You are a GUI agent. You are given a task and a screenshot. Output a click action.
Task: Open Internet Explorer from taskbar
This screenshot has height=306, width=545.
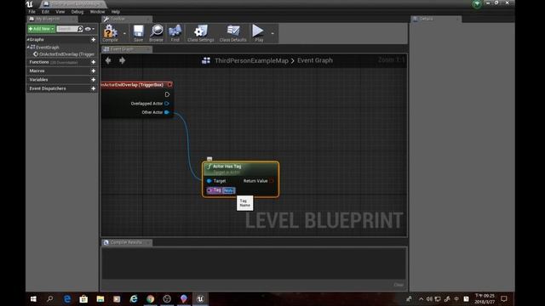click(134, 298)
